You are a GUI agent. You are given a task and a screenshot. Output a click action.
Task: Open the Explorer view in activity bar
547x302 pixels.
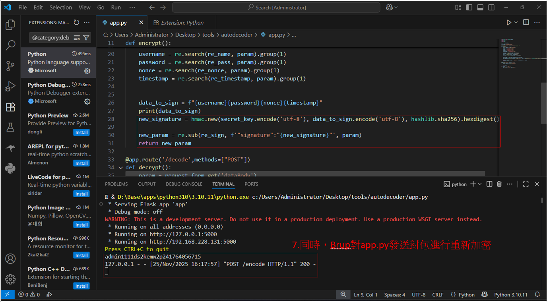[x=10, y=25]
